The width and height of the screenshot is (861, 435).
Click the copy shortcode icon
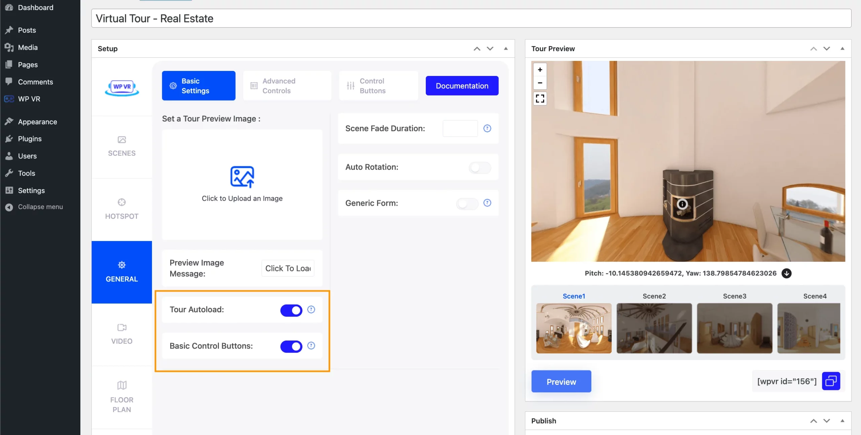[831, 381]
